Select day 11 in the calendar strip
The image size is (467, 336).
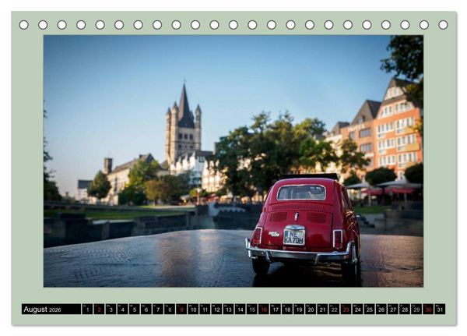coord(205,309)
